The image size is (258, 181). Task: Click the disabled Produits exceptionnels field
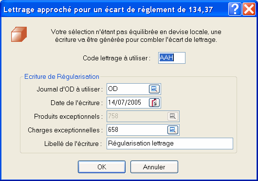[x=137, y=116]
